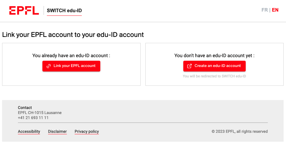
Task: Select the EN language option
Action: click(x=275, y=10)
